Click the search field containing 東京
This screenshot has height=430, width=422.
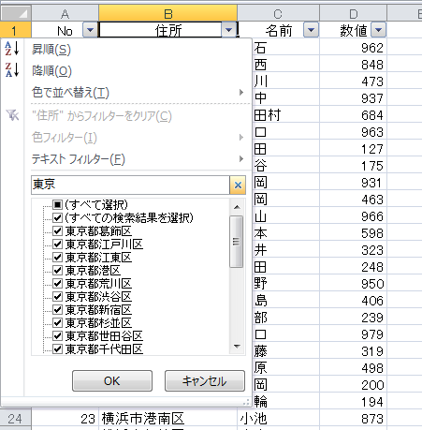[131, 185]
